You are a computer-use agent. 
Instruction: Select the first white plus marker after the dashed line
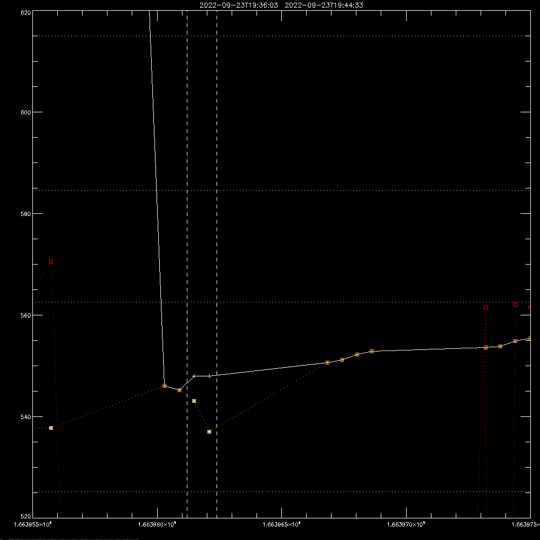point(194,376)
